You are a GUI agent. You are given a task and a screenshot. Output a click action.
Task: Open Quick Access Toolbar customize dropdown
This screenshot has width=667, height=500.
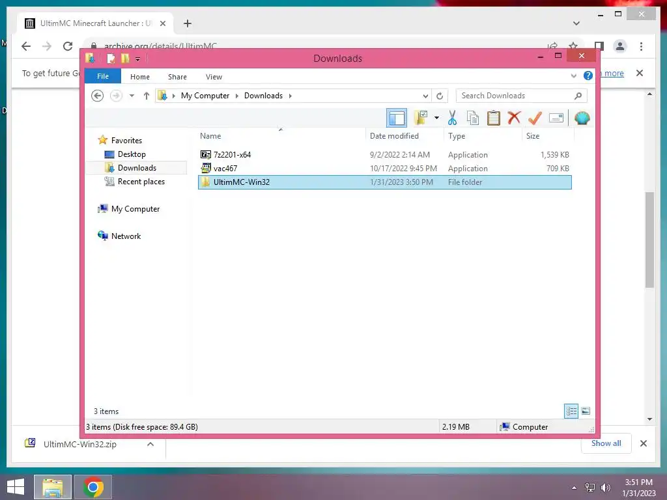point(138,59)
